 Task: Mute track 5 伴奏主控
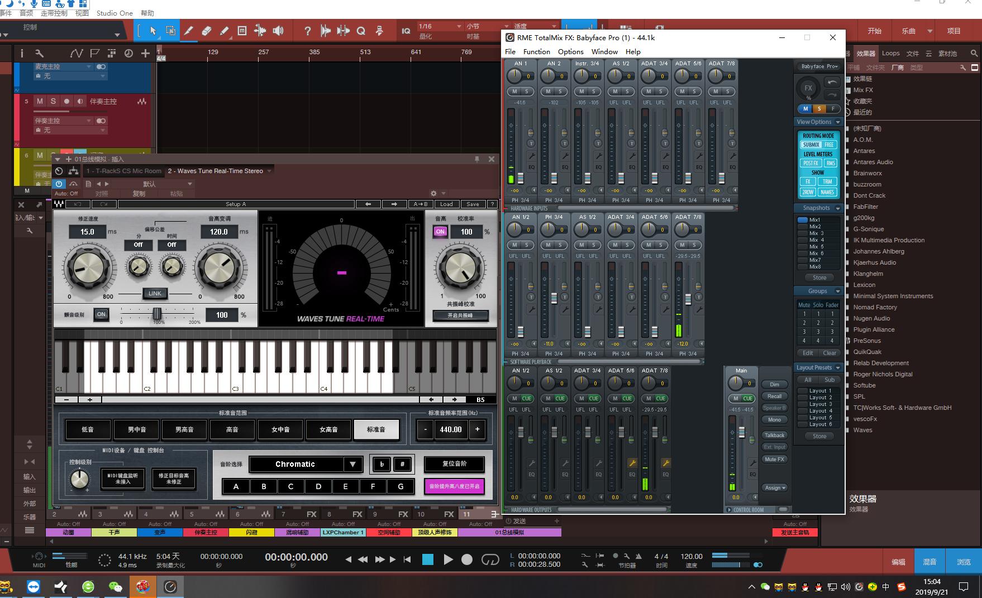tap(40, 101)
